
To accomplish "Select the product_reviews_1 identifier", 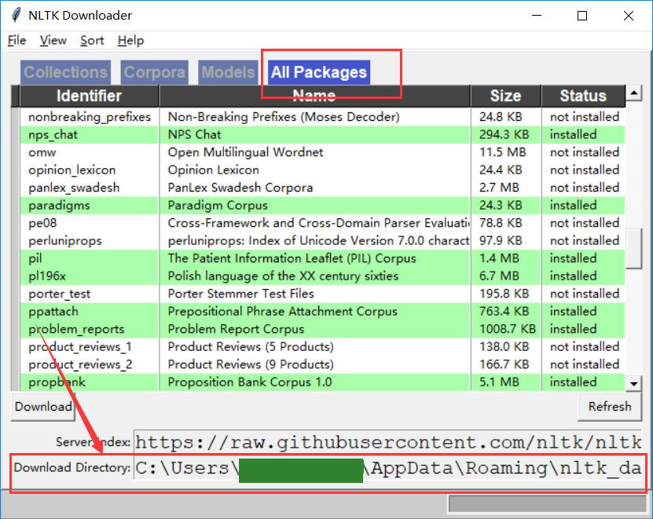I will coord(80,347).
